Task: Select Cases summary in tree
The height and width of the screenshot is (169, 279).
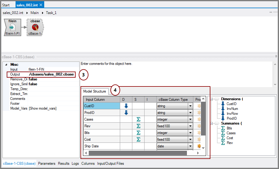Action: (x=231, y=133)
